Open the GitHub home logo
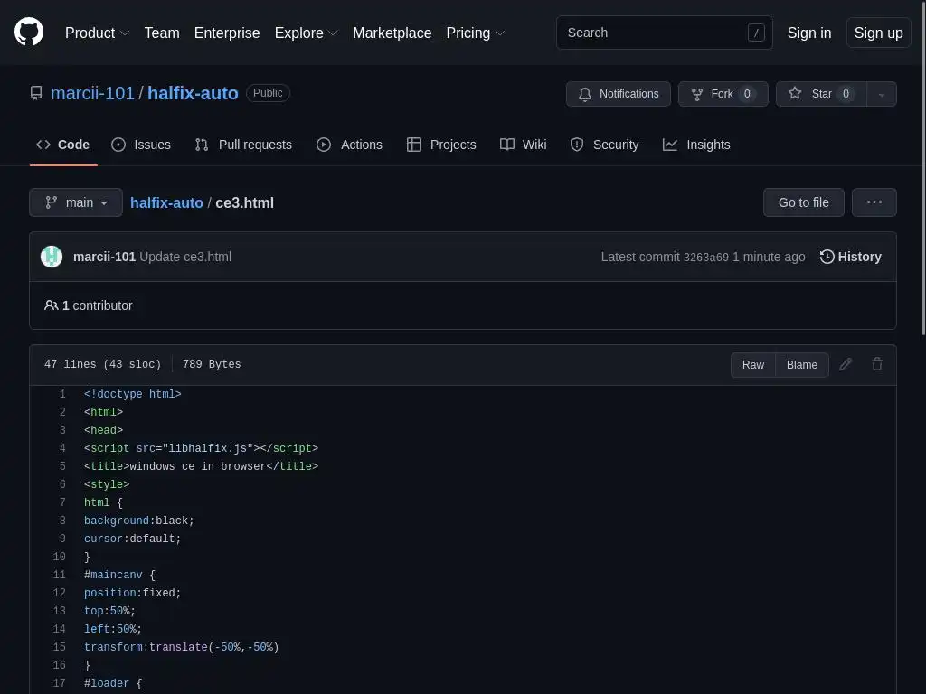Screen dimensions: 926x694 [29, 32]
